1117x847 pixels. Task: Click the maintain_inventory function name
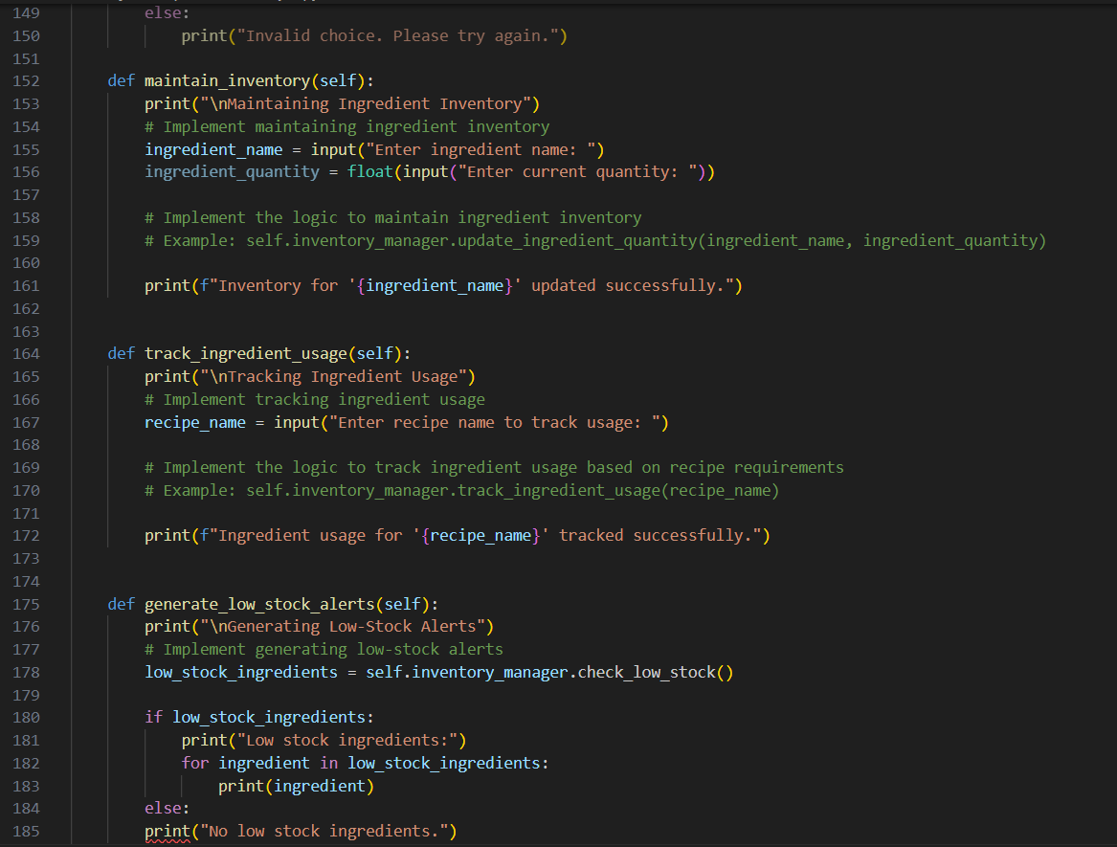tap(227, 81)
